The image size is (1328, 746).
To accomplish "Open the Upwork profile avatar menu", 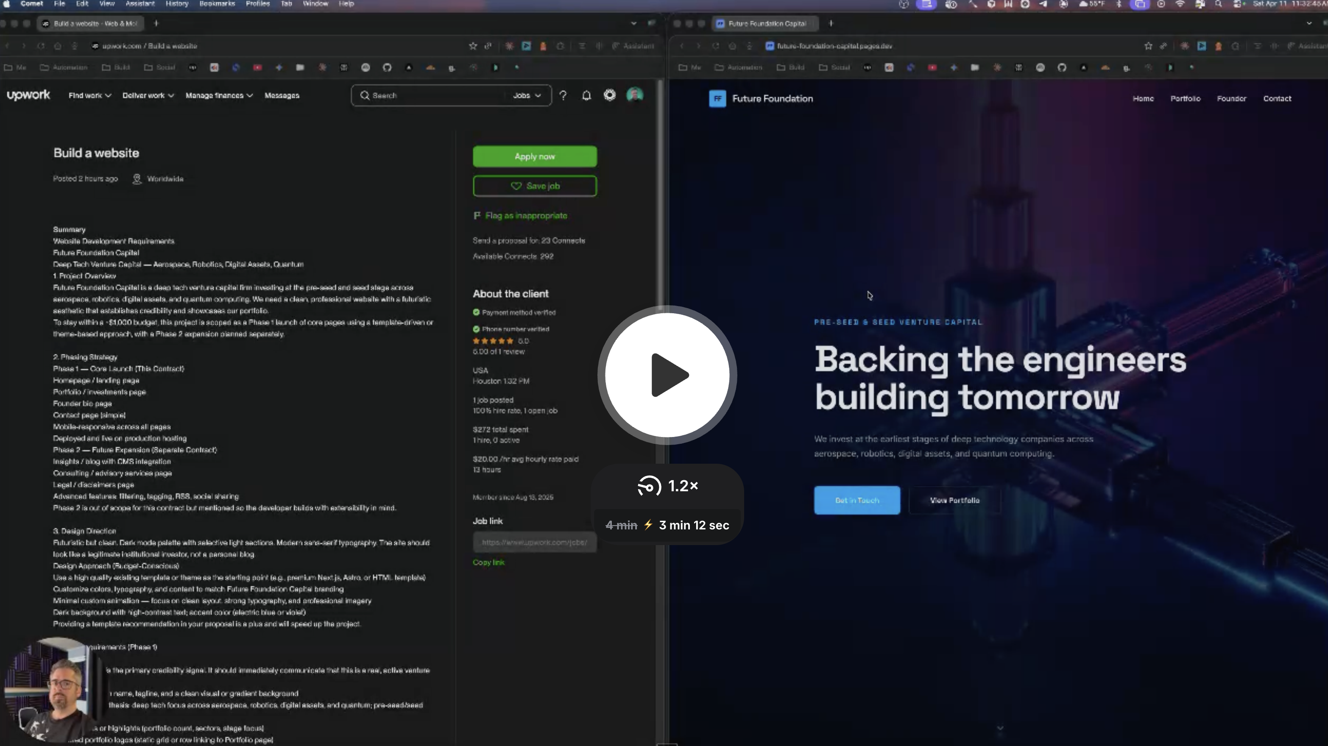I will pyautogui.click(x=635, y=95).
